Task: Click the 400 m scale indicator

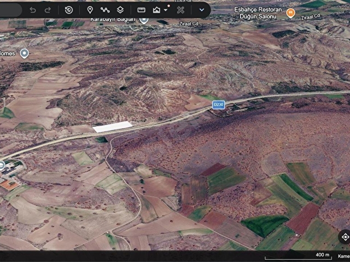Action: pos(298,256)
